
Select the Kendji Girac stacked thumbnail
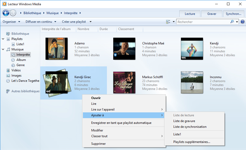57,83
